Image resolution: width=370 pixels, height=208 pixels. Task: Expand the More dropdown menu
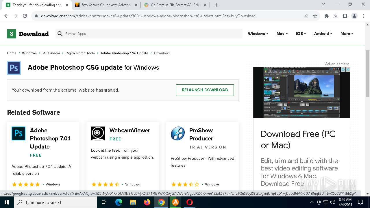click(x=347, y=34)
